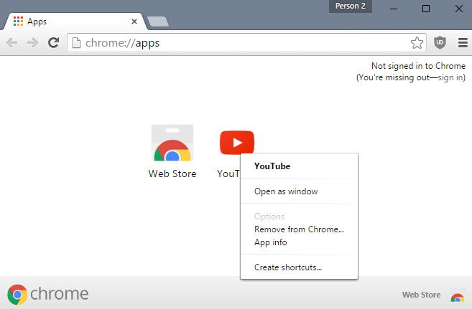The image size is (472, 309).
Task: Click the Web Store app label
Action: (172, 173)
